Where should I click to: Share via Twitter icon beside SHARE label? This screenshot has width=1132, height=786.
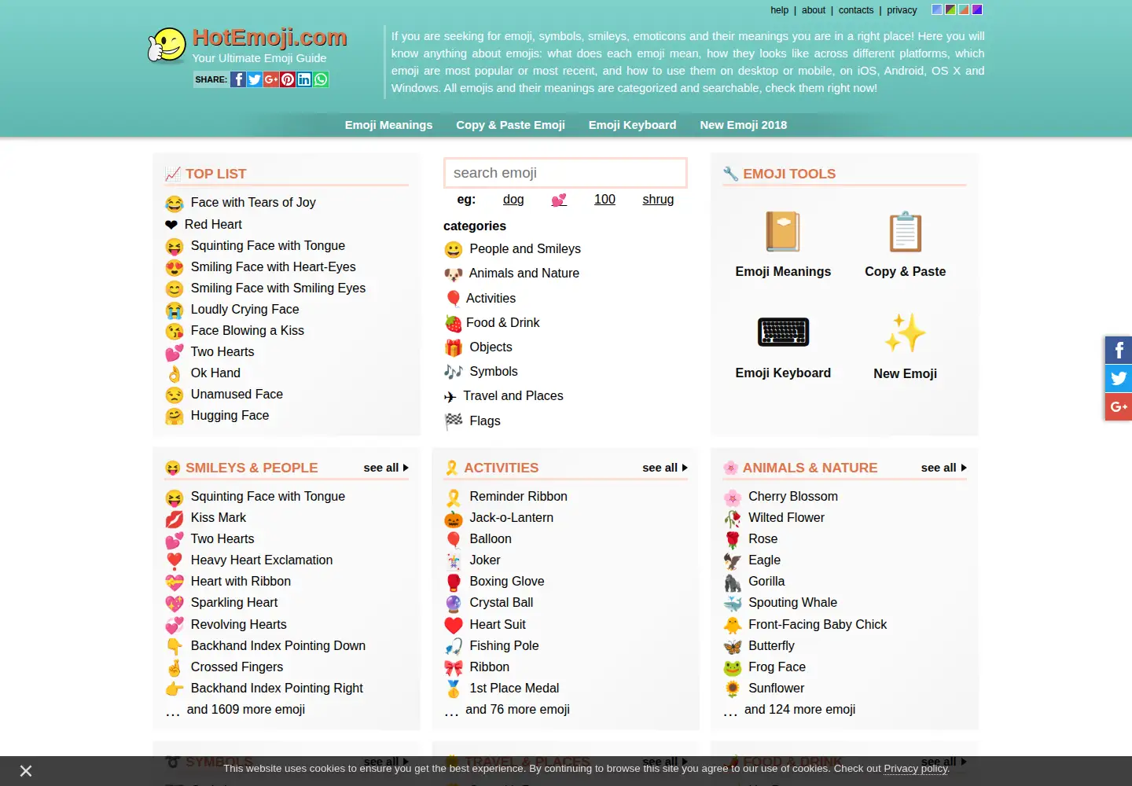click(x=255, y=79)
